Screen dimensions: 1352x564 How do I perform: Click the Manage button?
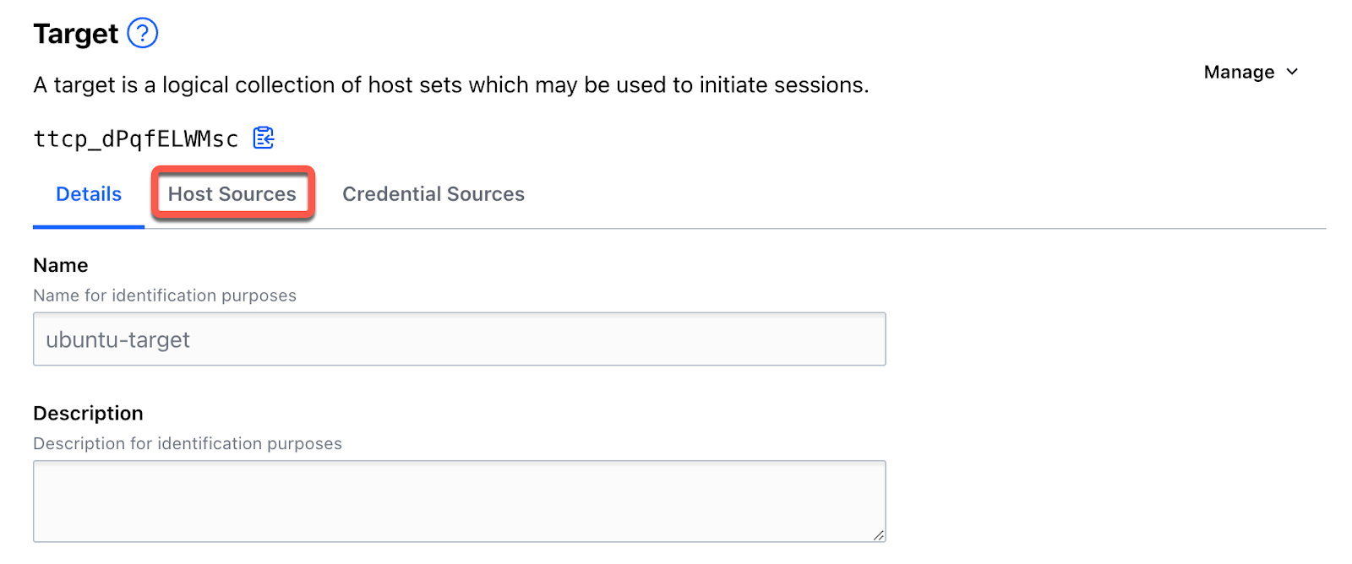point(1238,72)
